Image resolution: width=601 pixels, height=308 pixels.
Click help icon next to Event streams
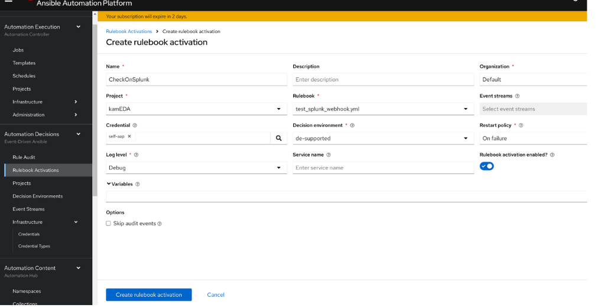pyautogui.click(x=518, y=96)
